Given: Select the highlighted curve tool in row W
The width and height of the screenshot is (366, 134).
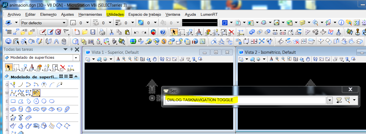Looking at the screenshot, I should [x=36, y=93].
